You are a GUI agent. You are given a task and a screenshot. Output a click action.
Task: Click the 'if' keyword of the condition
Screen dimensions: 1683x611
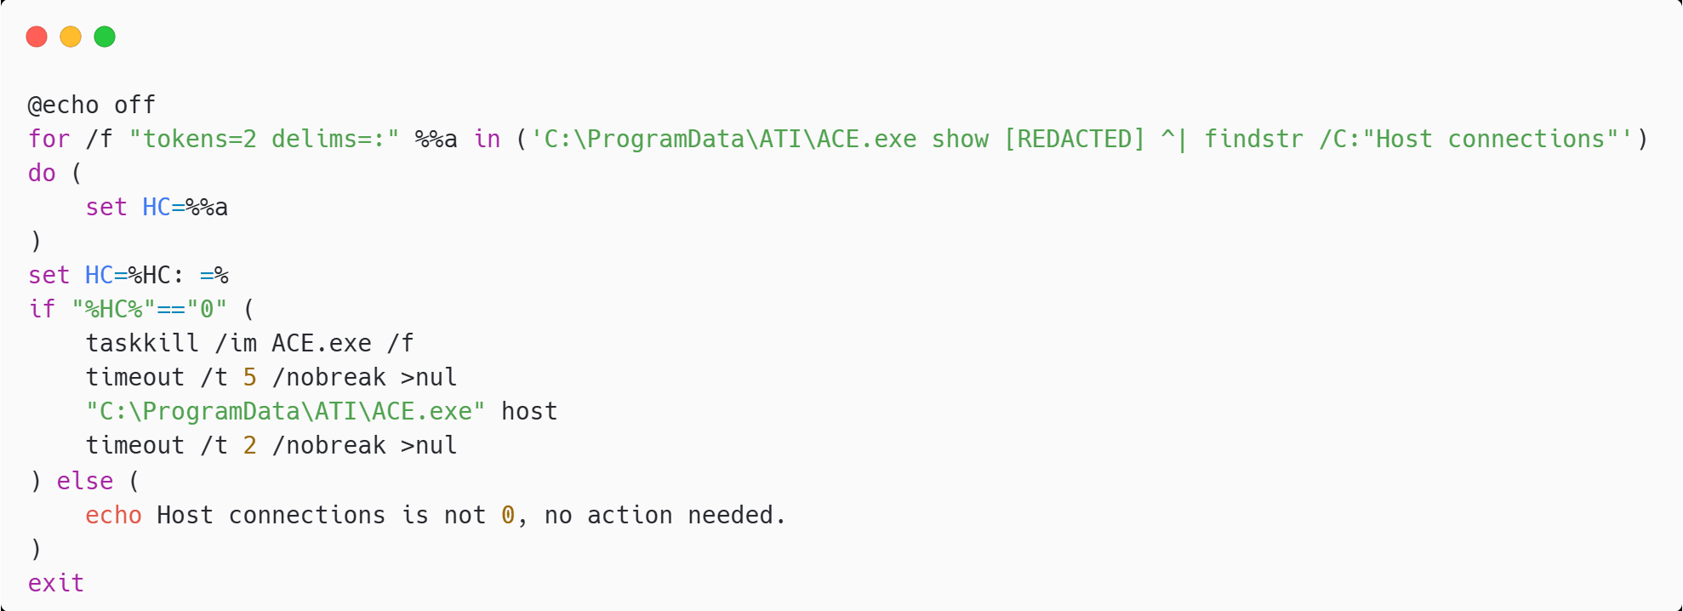point(42,309)
